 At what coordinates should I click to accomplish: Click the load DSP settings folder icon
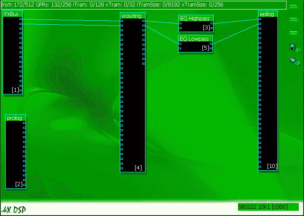click(295, 61)
